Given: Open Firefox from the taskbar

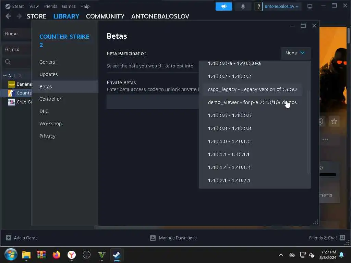Looking at the screenshot, I should (x=57, y=255).
